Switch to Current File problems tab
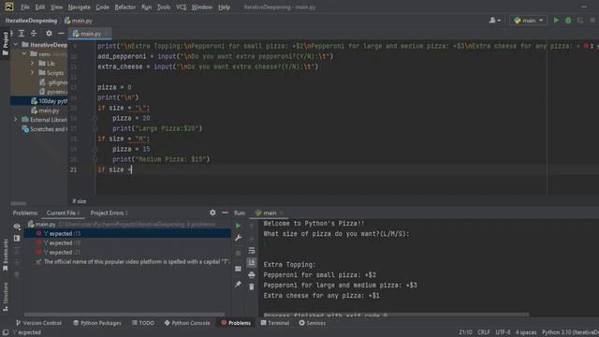Image resolution: width=599 pixels, height=337 pixels. click(x=63, y=212)
